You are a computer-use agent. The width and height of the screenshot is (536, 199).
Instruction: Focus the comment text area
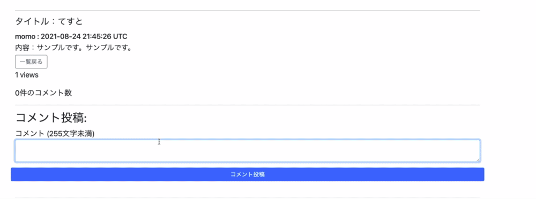coord(248,150)
